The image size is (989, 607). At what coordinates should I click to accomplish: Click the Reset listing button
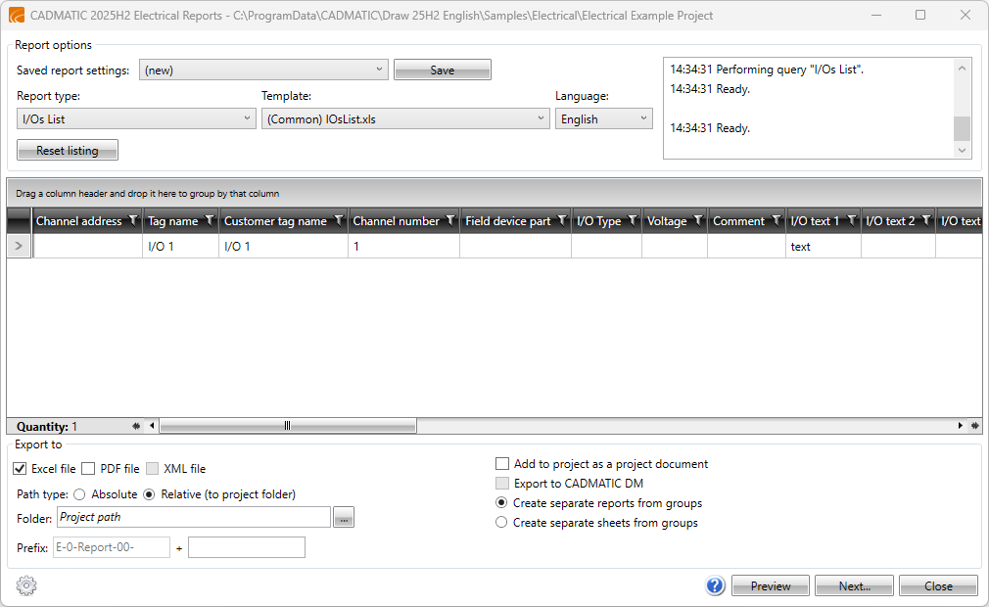tap(68, 151)
